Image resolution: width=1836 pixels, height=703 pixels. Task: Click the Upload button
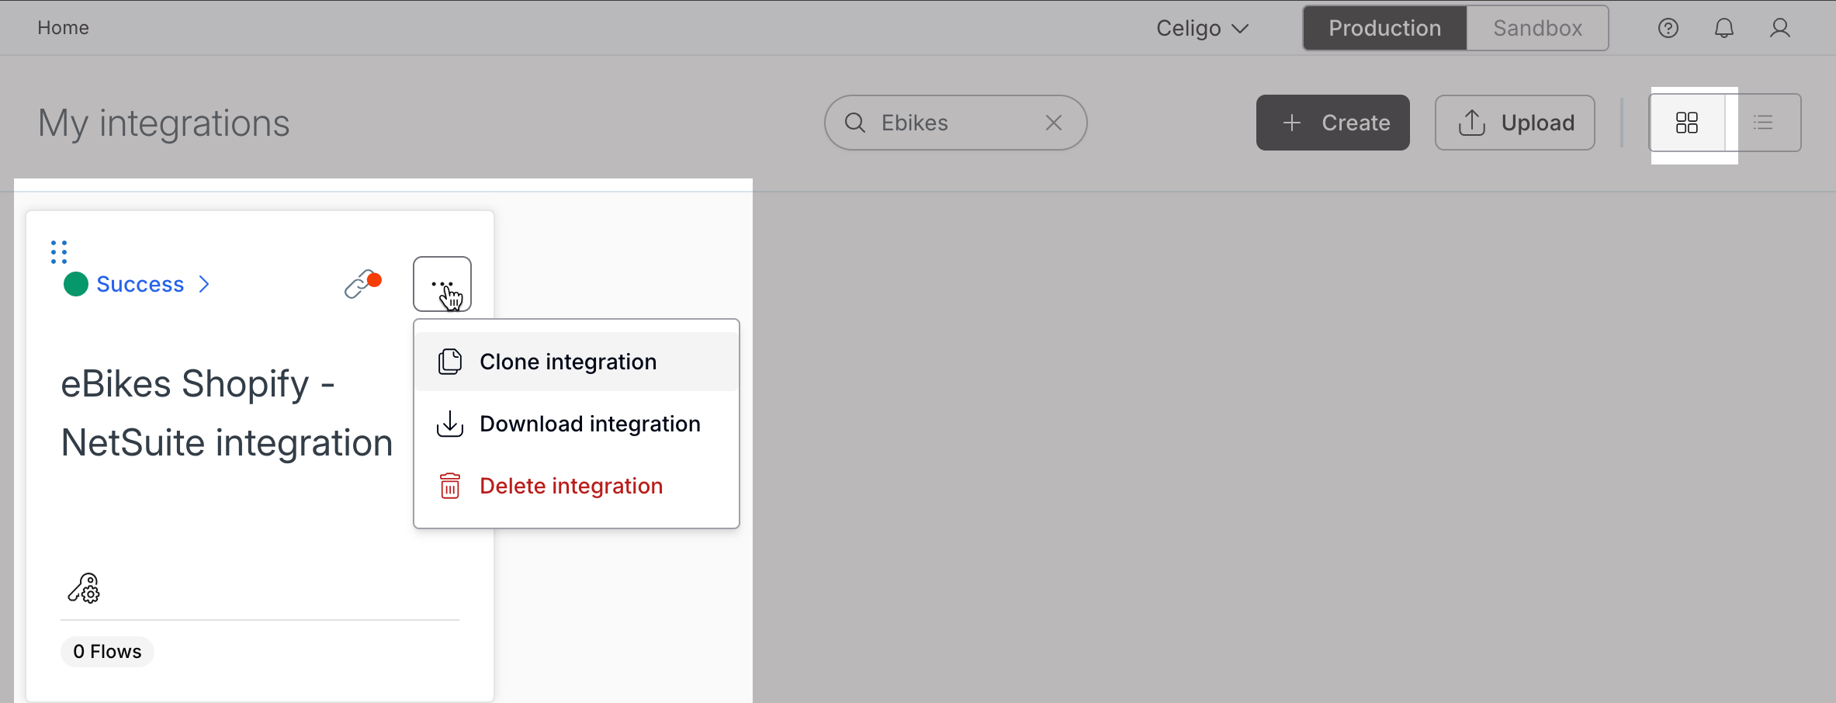(x=1515, y=123)
